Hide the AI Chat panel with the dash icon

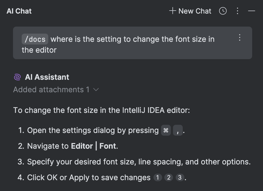[x=251, y=11]
